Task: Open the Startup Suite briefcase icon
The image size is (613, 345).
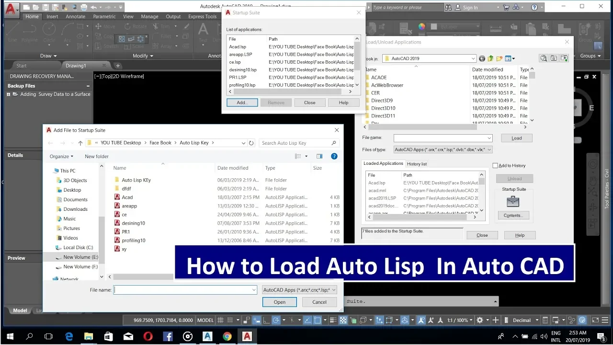Action: coord(513,201)
